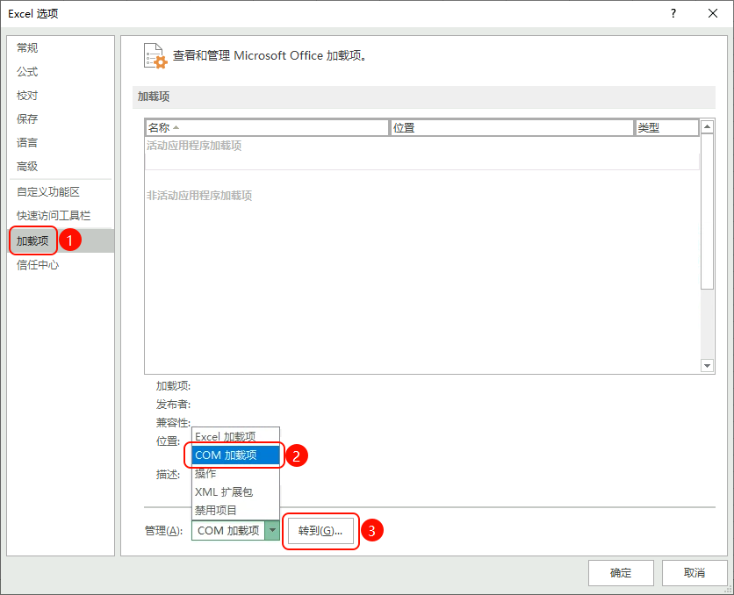
Task: Click the add-in list scroll down arrow
Action: 708,365
